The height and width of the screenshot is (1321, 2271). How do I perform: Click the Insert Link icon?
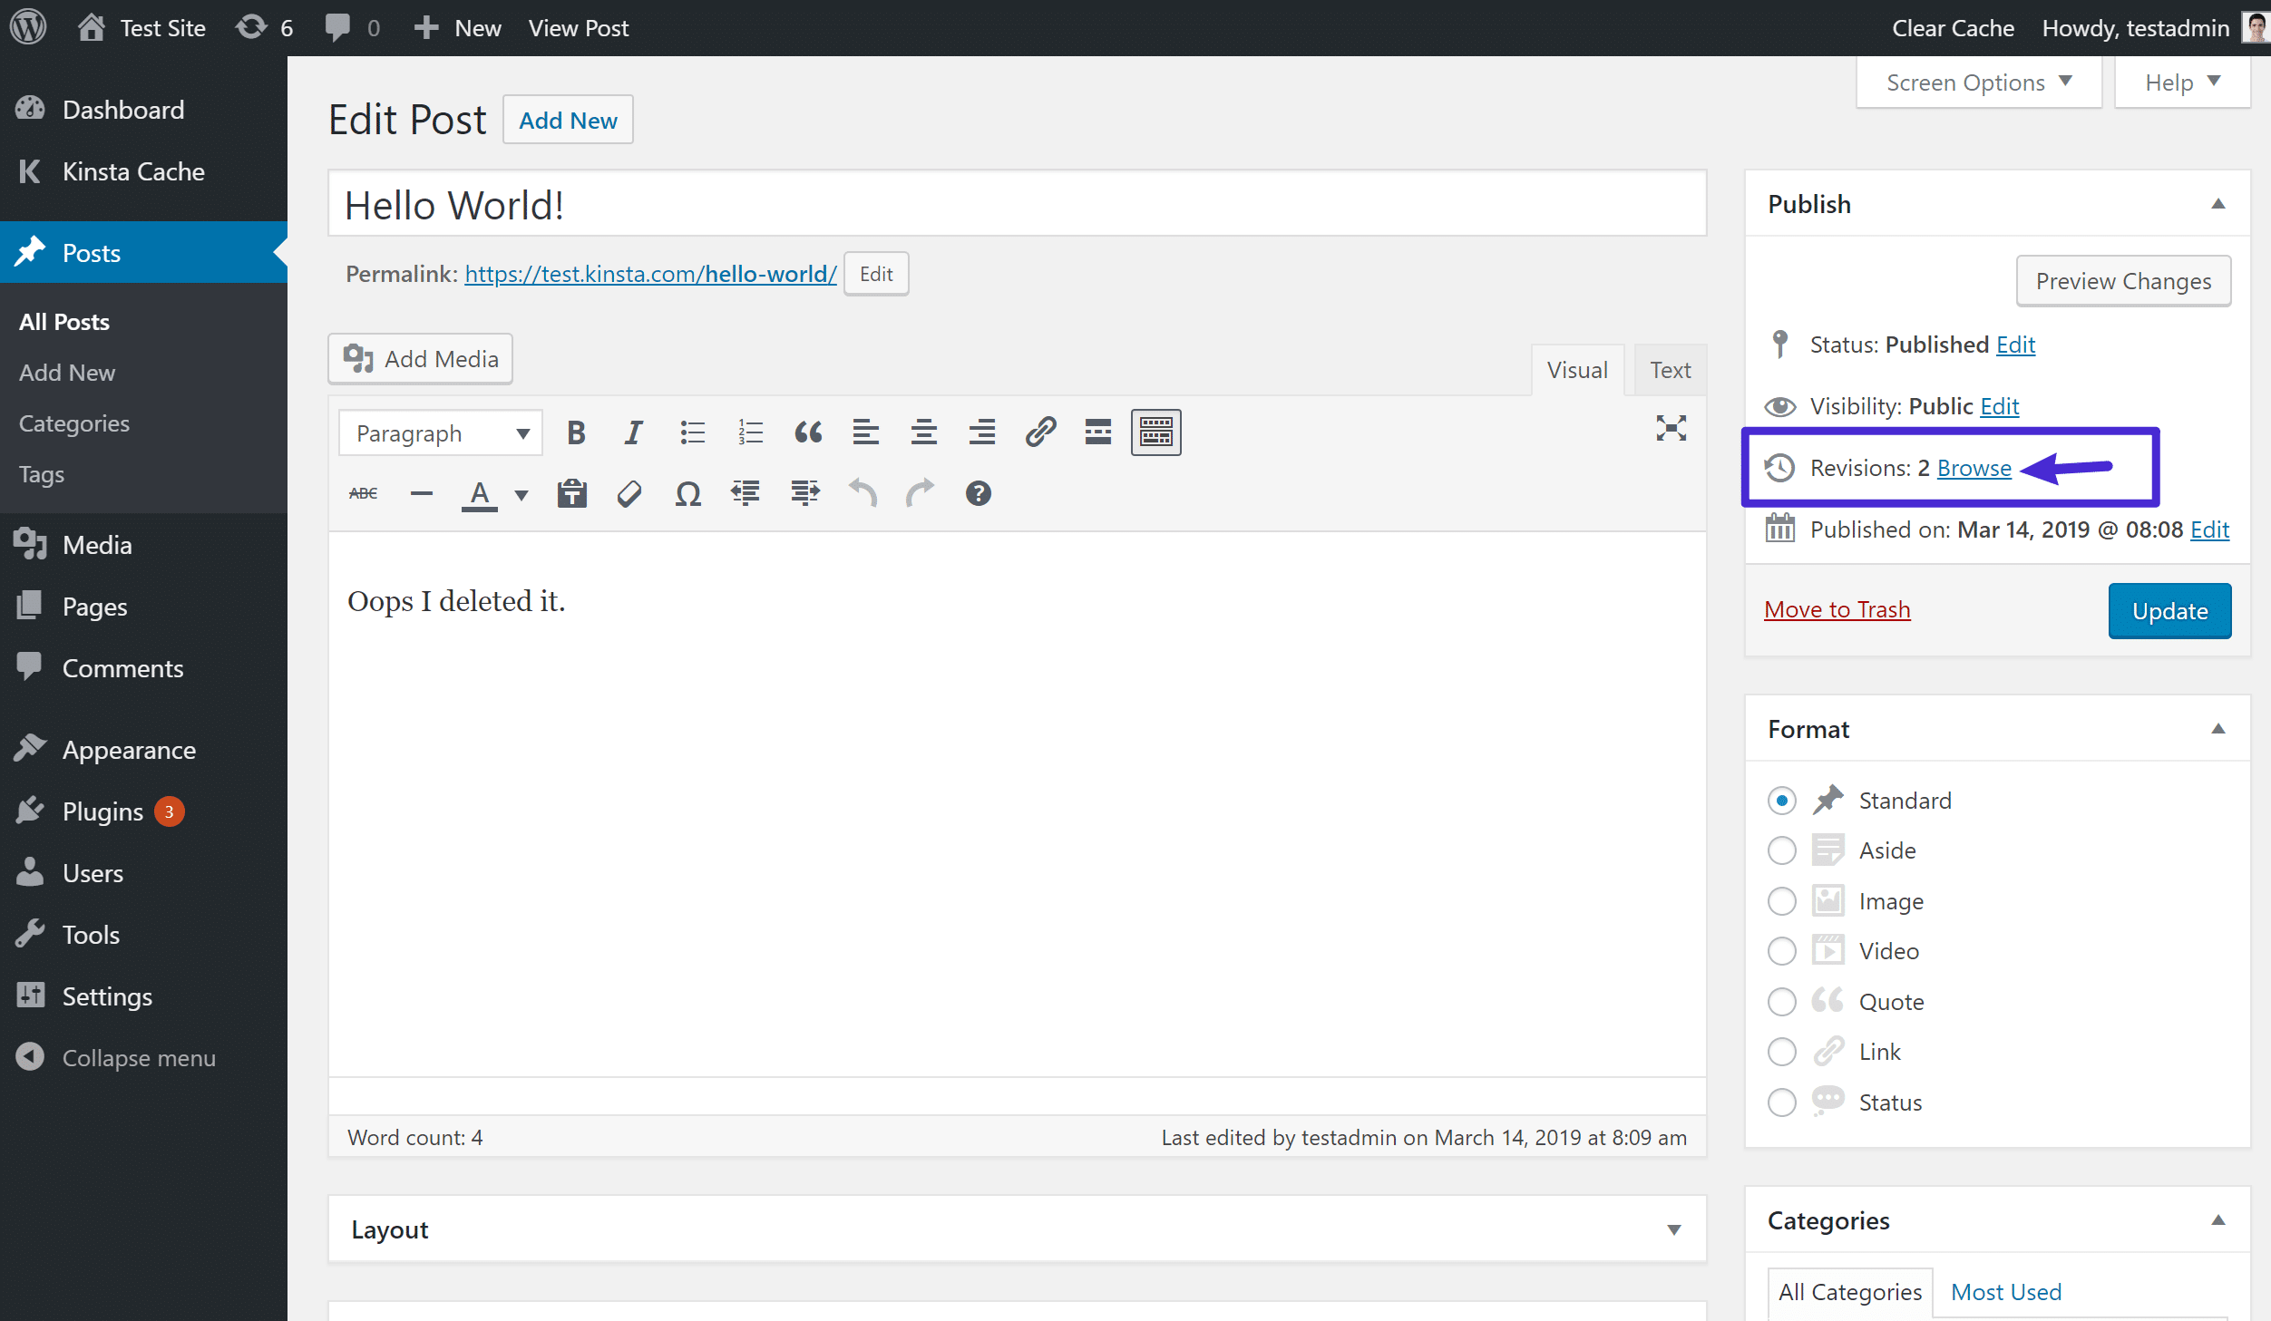pyautogui.click(x=1039, y=431)
